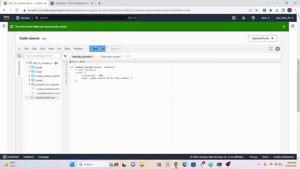Show hidden system tray icons
Screen dimensions: 300x169
coord(258,164)
